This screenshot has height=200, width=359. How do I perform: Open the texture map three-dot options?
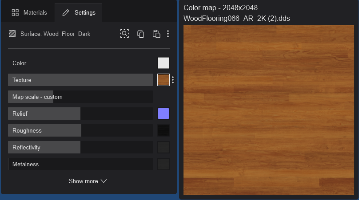[173, 80]
